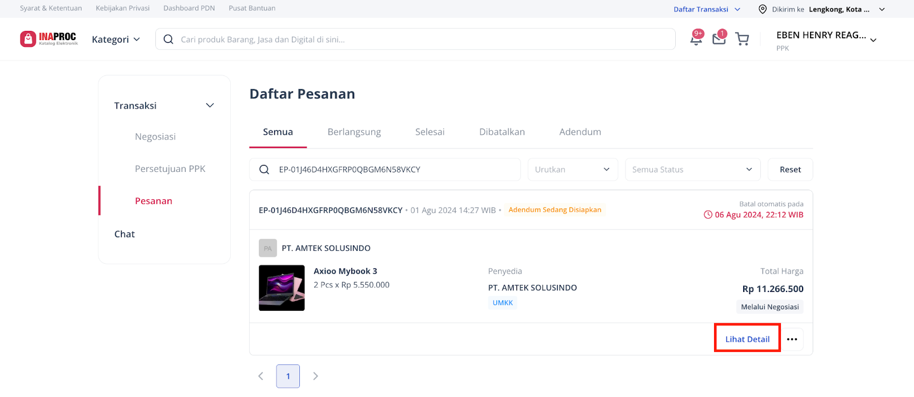The image size is (914, 397).
Task: Switch to the Adendum tab
Action: click(580, 132)
